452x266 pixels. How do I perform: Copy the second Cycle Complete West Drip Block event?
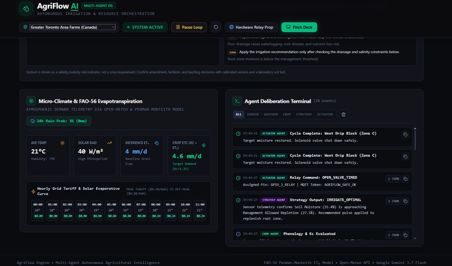tap(405, 157)
